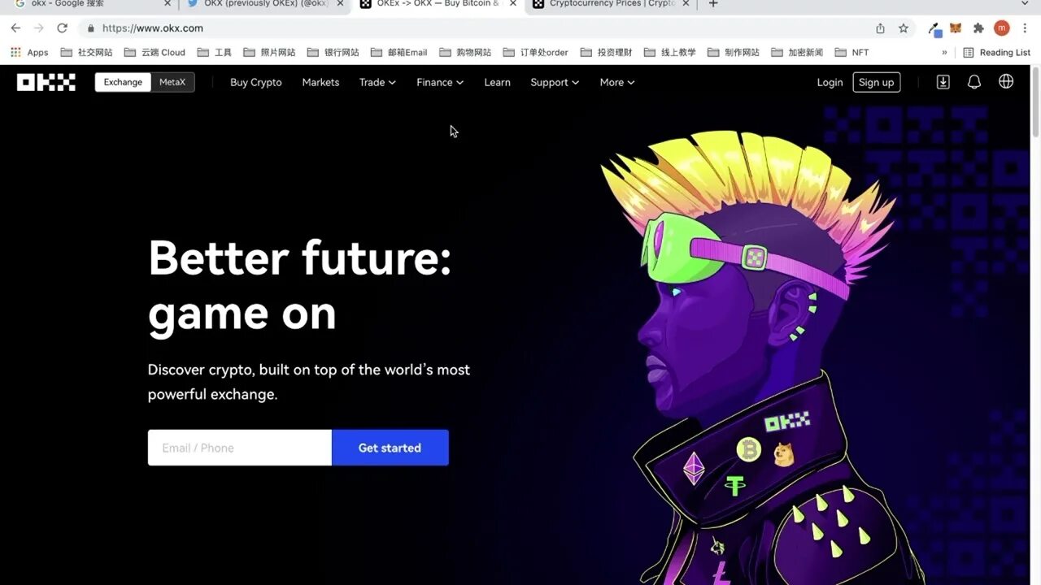1041x585 pixels.
Task: Open MetaMask fox extension icon
Action: (x=956, y=28)
